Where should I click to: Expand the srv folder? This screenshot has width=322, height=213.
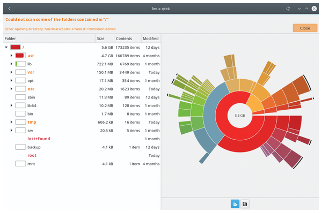coord(11,130)
